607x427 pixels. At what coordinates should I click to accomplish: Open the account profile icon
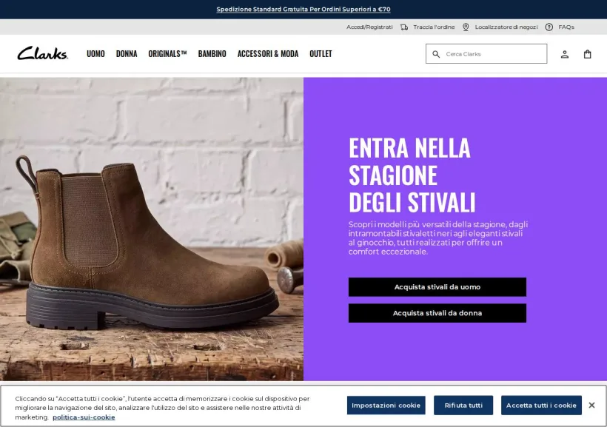[x=564, y=54]
